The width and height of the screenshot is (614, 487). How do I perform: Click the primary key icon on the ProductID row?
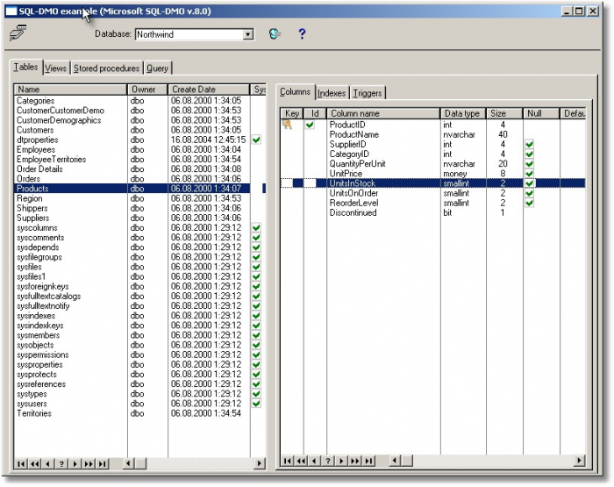point(288,125)
